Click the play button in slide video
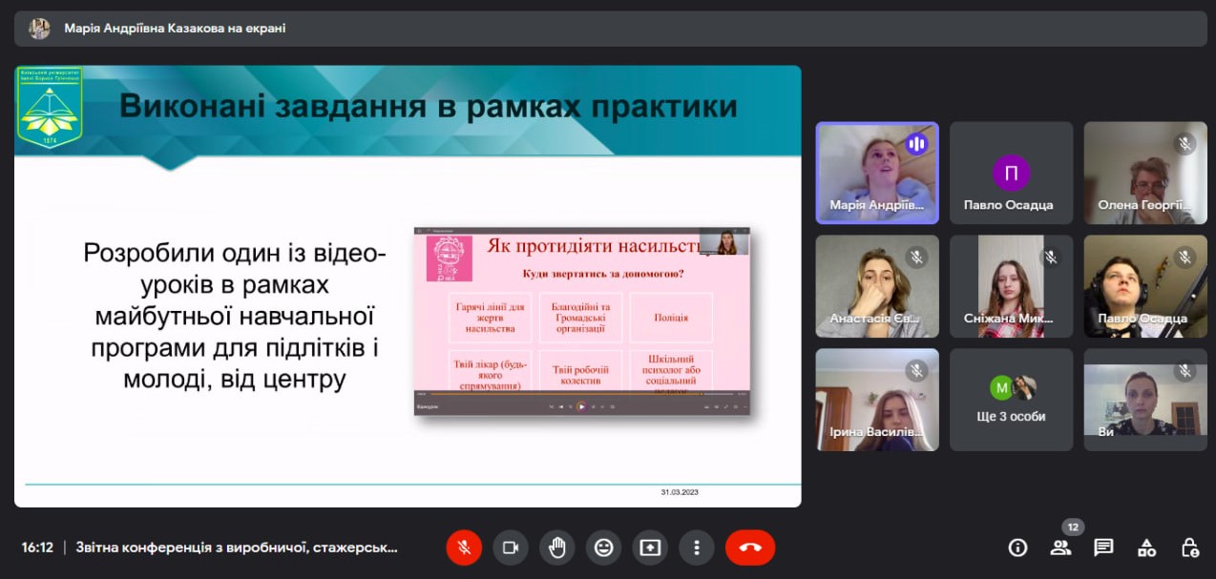 (x=580, y=407)
